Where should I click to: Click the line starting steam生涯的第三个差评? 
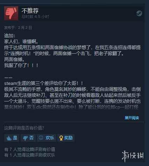pyautogui.click(x=44, y=84)
